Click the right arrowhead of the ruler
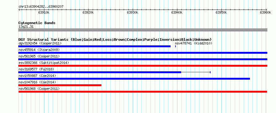The width and height of the screenshot is (276, 113). coord(266,10)
